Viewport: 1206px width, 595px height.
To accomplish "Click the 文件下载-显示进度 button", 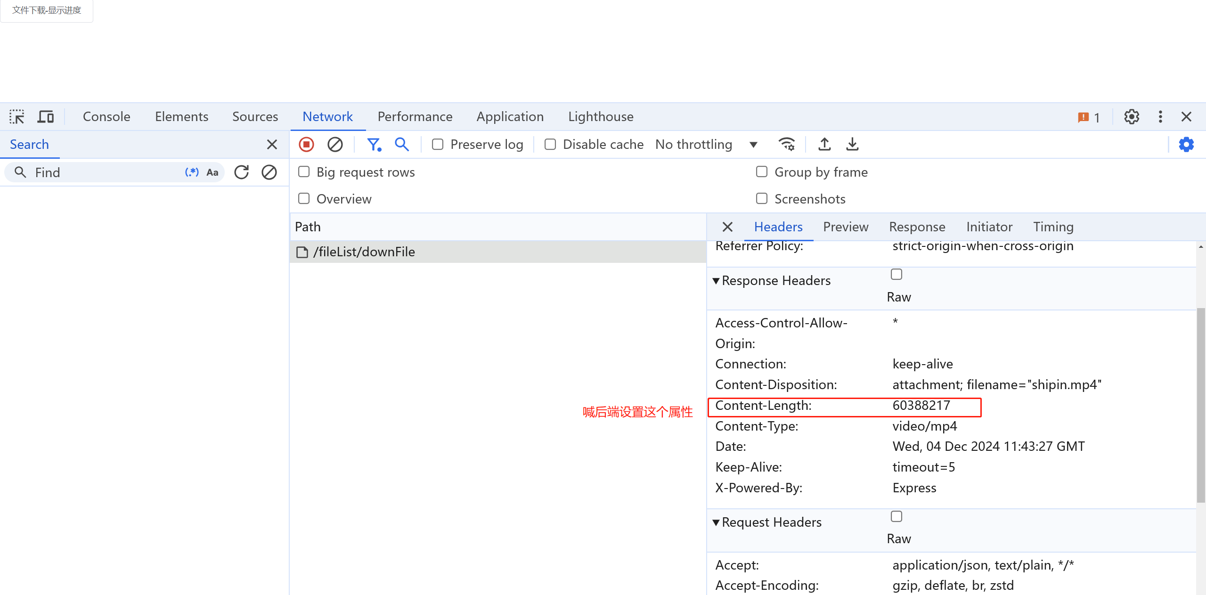I will 47,10.
